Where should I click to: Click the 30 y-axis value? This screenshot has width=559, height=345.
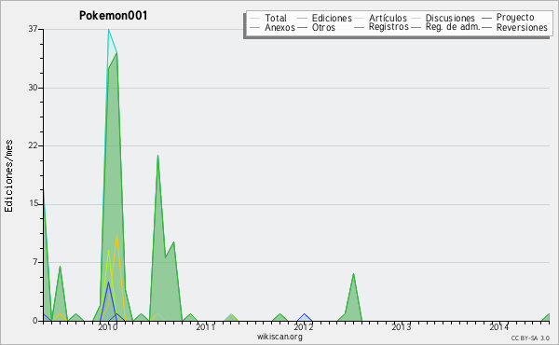pyautogui.click(x=34, y=88)
